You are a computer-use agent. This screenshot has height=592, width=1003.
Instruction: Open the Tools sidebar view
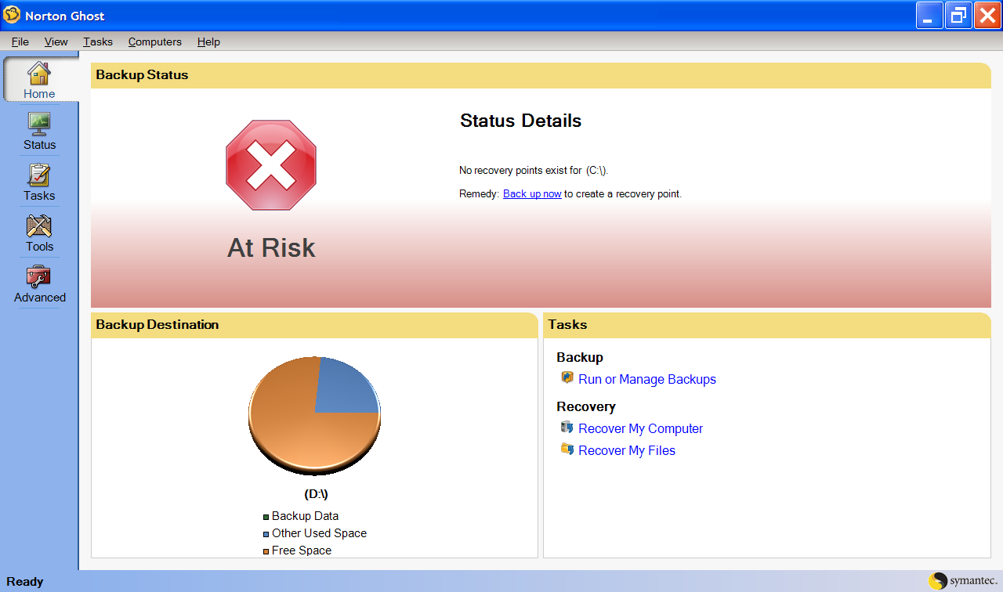point(39,233)
